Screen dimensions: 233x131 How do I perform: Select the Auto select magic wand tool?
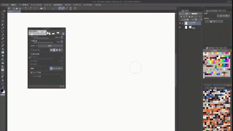click(x=3, y=35)
